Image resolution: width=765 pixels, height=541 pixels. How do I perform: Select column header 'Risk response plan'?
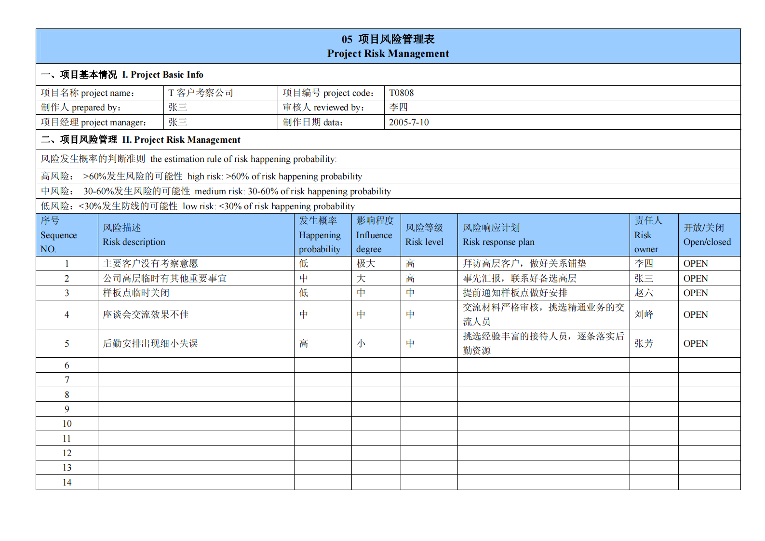pyautogui.click(x=543, y=235)
